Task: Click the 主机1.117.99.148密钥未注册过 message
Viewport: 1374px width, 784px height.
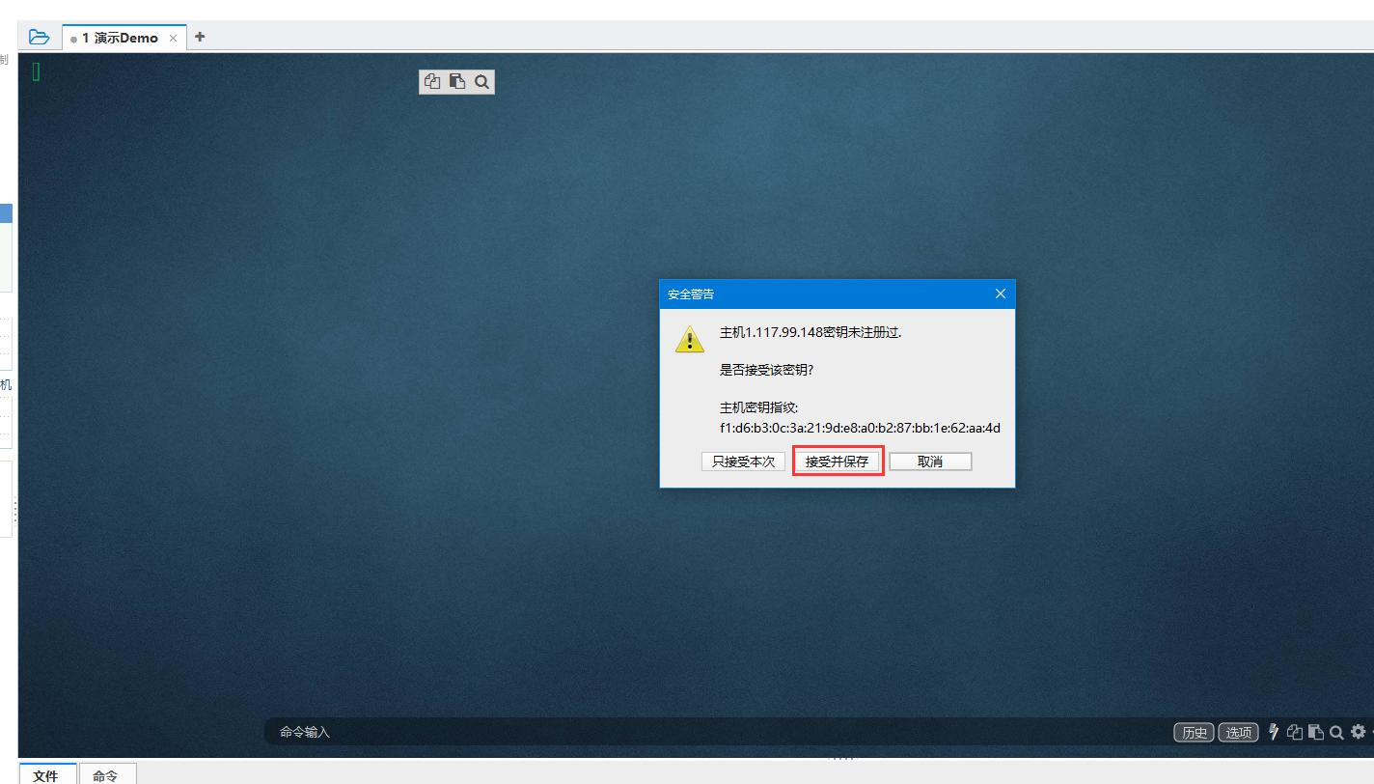Action: tap(811, 332)
